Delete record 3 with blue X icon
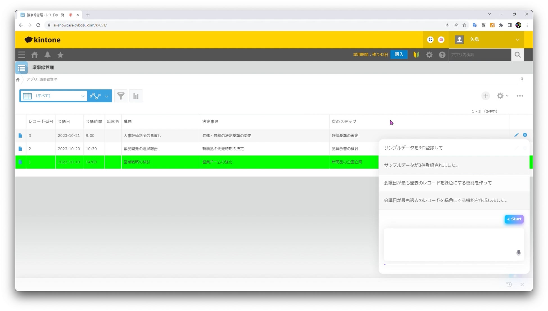The image size is (548, 311). tap(525, 135)
